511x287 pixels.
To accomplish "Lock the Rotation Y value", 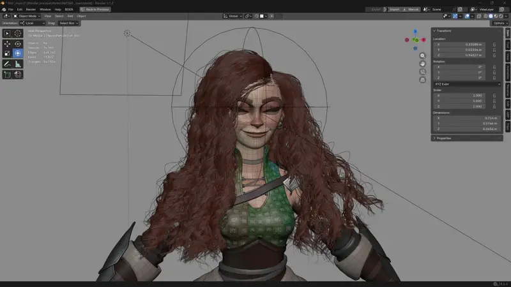I will point(494,72).
